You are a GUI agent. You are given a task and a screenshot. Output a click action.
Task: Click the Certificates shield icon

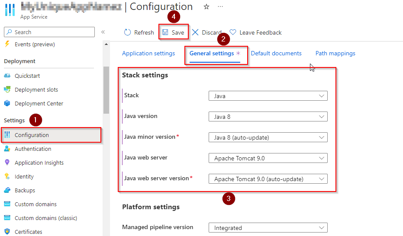7,231
